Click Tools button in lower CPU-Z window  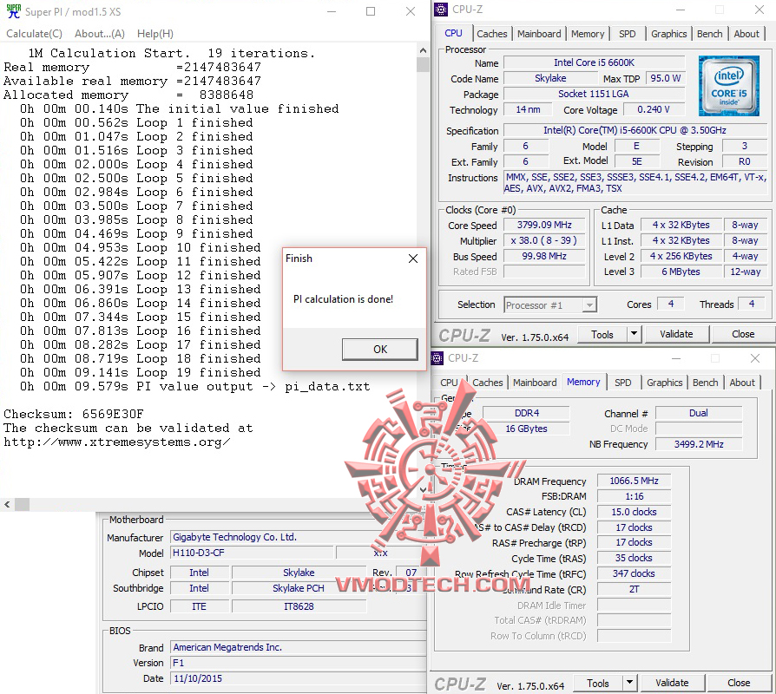(x=597, y=683)
